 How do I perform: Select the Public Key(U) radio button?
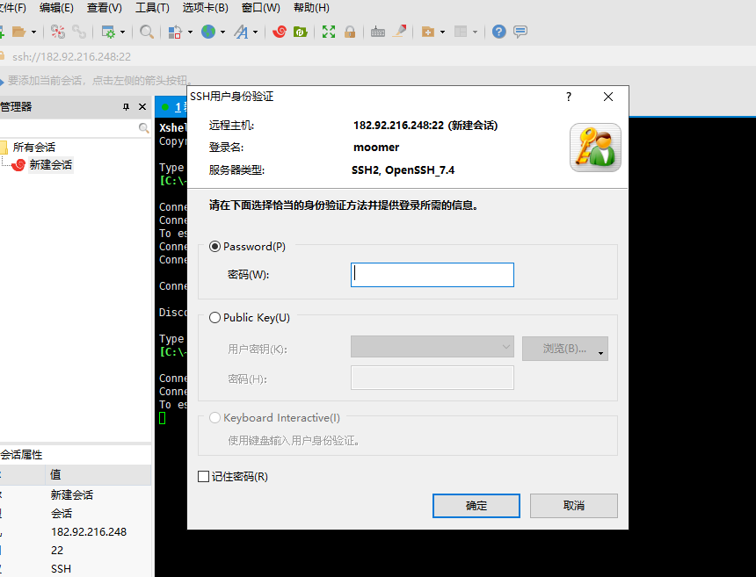[215, 318]
